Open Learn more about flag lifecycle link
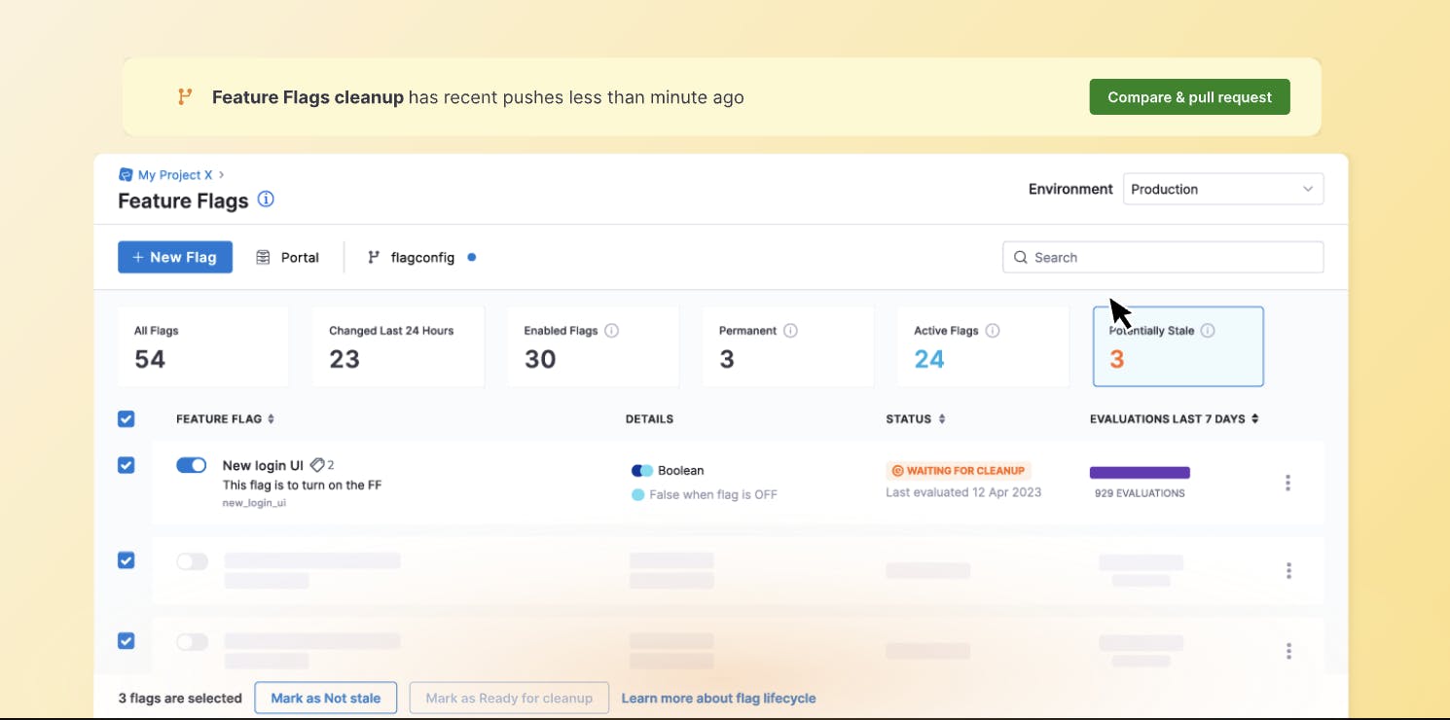 coord(718,698)
